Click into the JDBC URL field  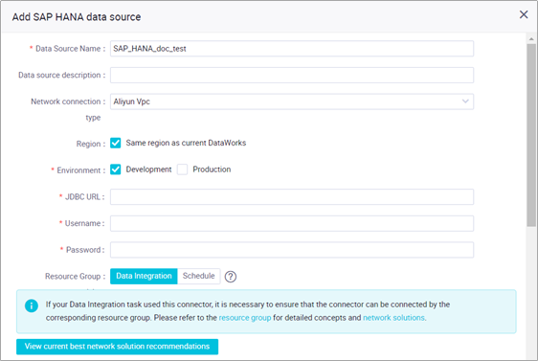pos(292,197)
